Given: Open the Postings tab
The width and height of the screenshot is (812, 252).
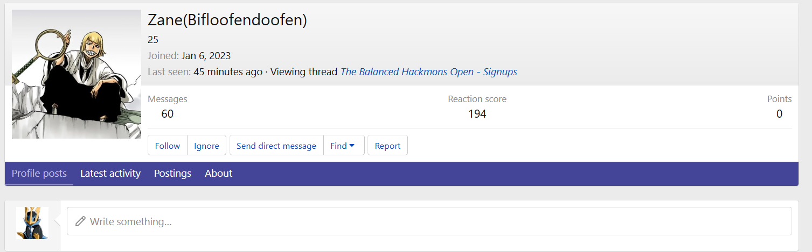Looking at the screenshot, I should (x=172, y=174).
